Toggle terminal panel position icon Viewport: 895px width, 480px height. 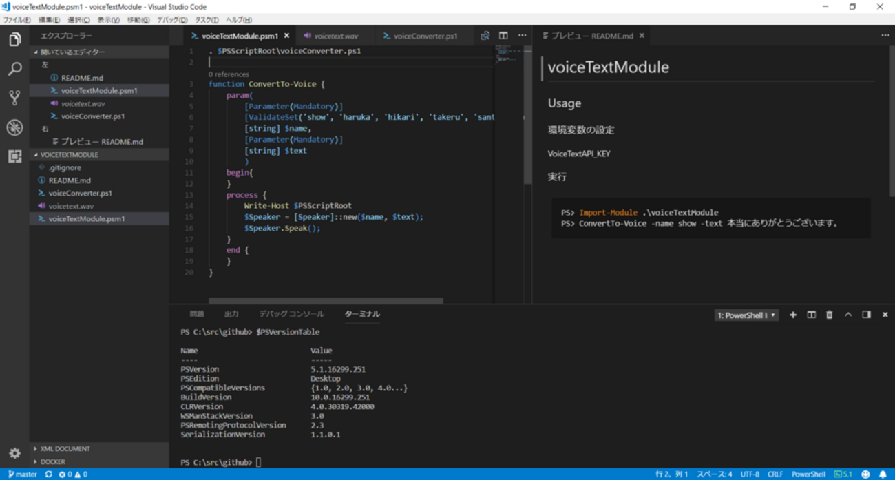[x=867, y=315]
